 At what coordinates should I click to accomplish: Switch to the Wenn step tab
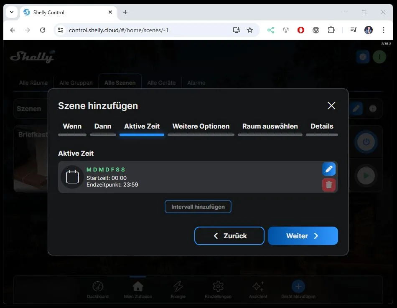[x=72, y=126]
